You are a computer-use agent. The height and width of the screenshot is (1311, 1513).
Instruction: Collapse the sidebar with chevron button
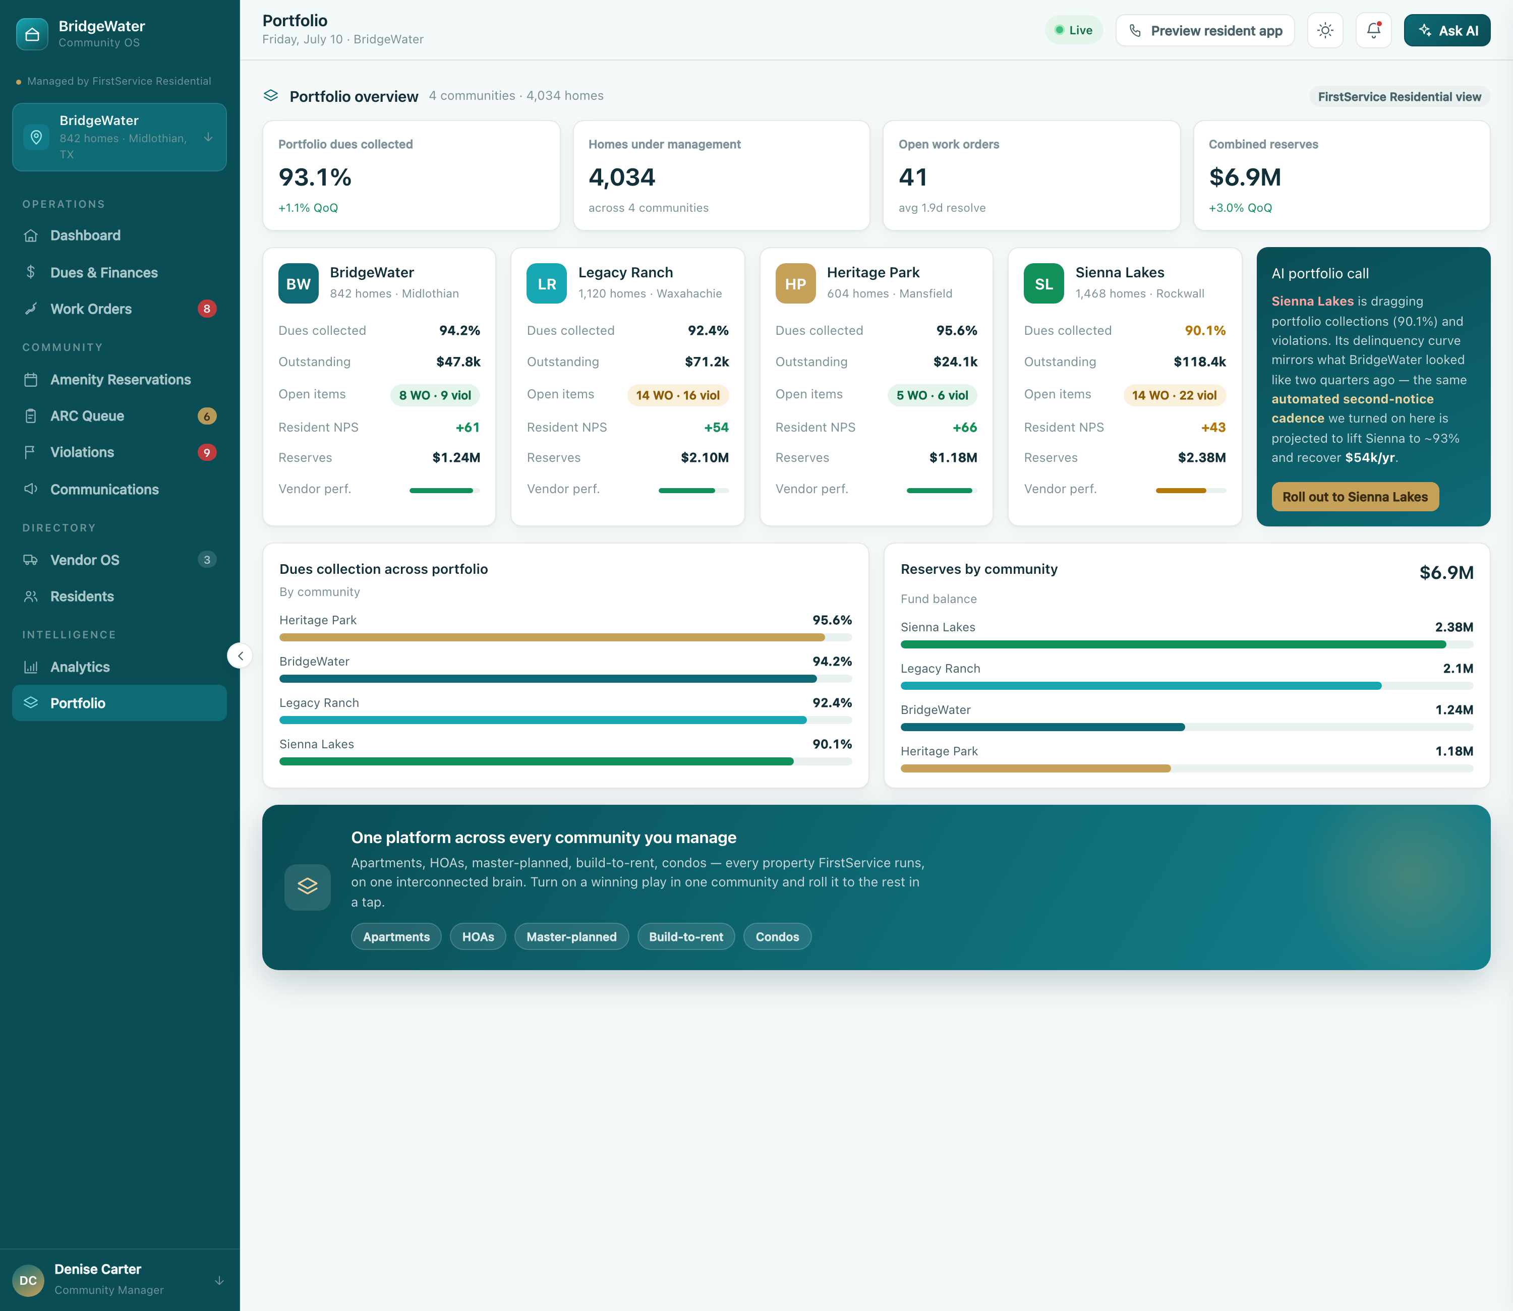(x=240, y=655)
